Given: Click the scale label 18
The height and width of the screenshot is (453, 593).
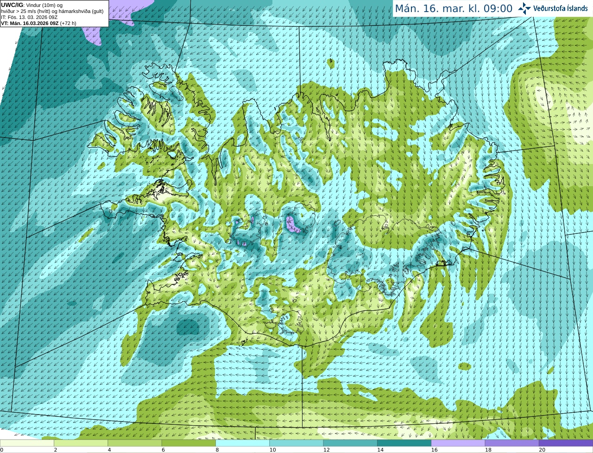Looking at the screenshot, I should tap(488, 450).
